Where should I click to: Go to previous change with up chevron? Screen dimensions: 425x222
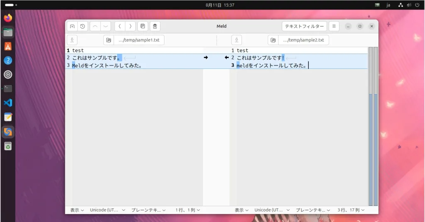coord(95,26)
